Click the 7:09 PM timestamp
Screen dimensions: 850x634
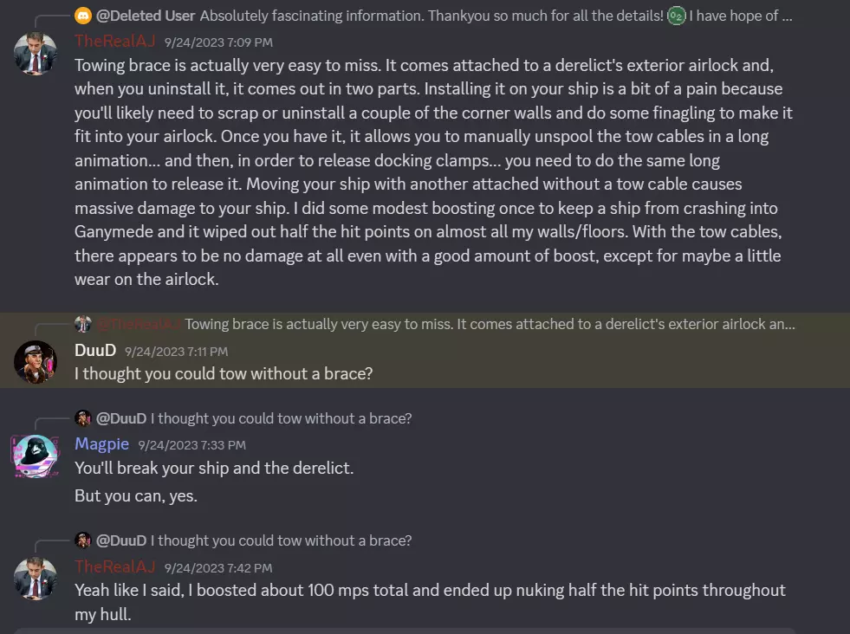(x=218, y=42)
